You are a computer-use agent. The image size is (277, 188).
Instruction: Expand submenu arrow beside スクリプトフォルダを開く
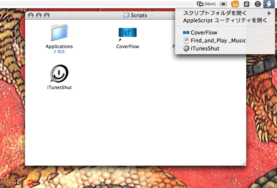point(269,13)
